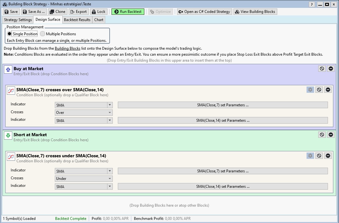Select 'SMA(Close,7) crosses under SMA(Close,14)' title
This screenshot has height=223, width=339.
(x=61, y=156)
